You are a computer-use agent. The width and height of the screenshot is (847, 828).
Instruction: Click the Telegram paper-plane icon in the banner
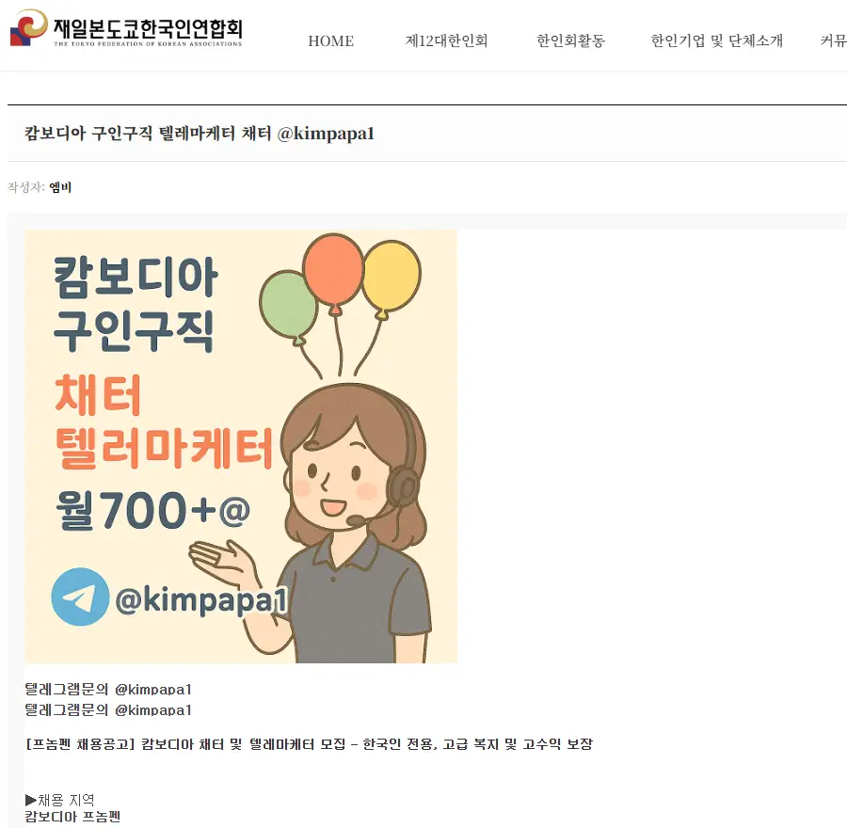coord(80,597)
